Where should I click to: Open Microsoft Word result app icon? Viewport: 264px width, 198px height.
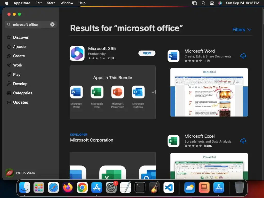tap(174, 56)
